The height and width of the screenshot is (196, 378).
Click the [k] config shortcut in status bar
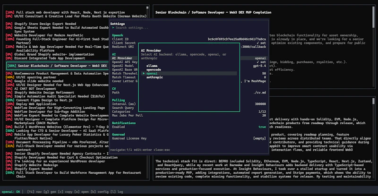click(100, 192)
